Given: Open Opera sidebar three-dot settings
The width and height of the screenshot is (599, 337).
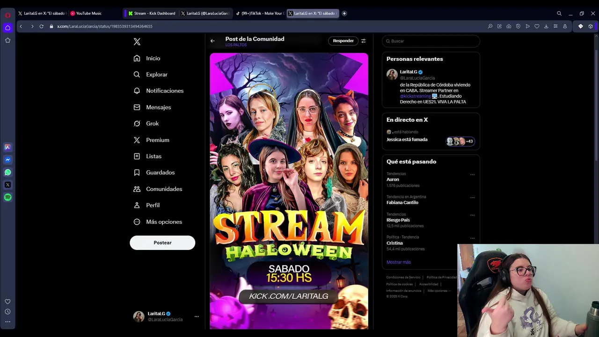Looking at the screenshot, I should 7,322.
